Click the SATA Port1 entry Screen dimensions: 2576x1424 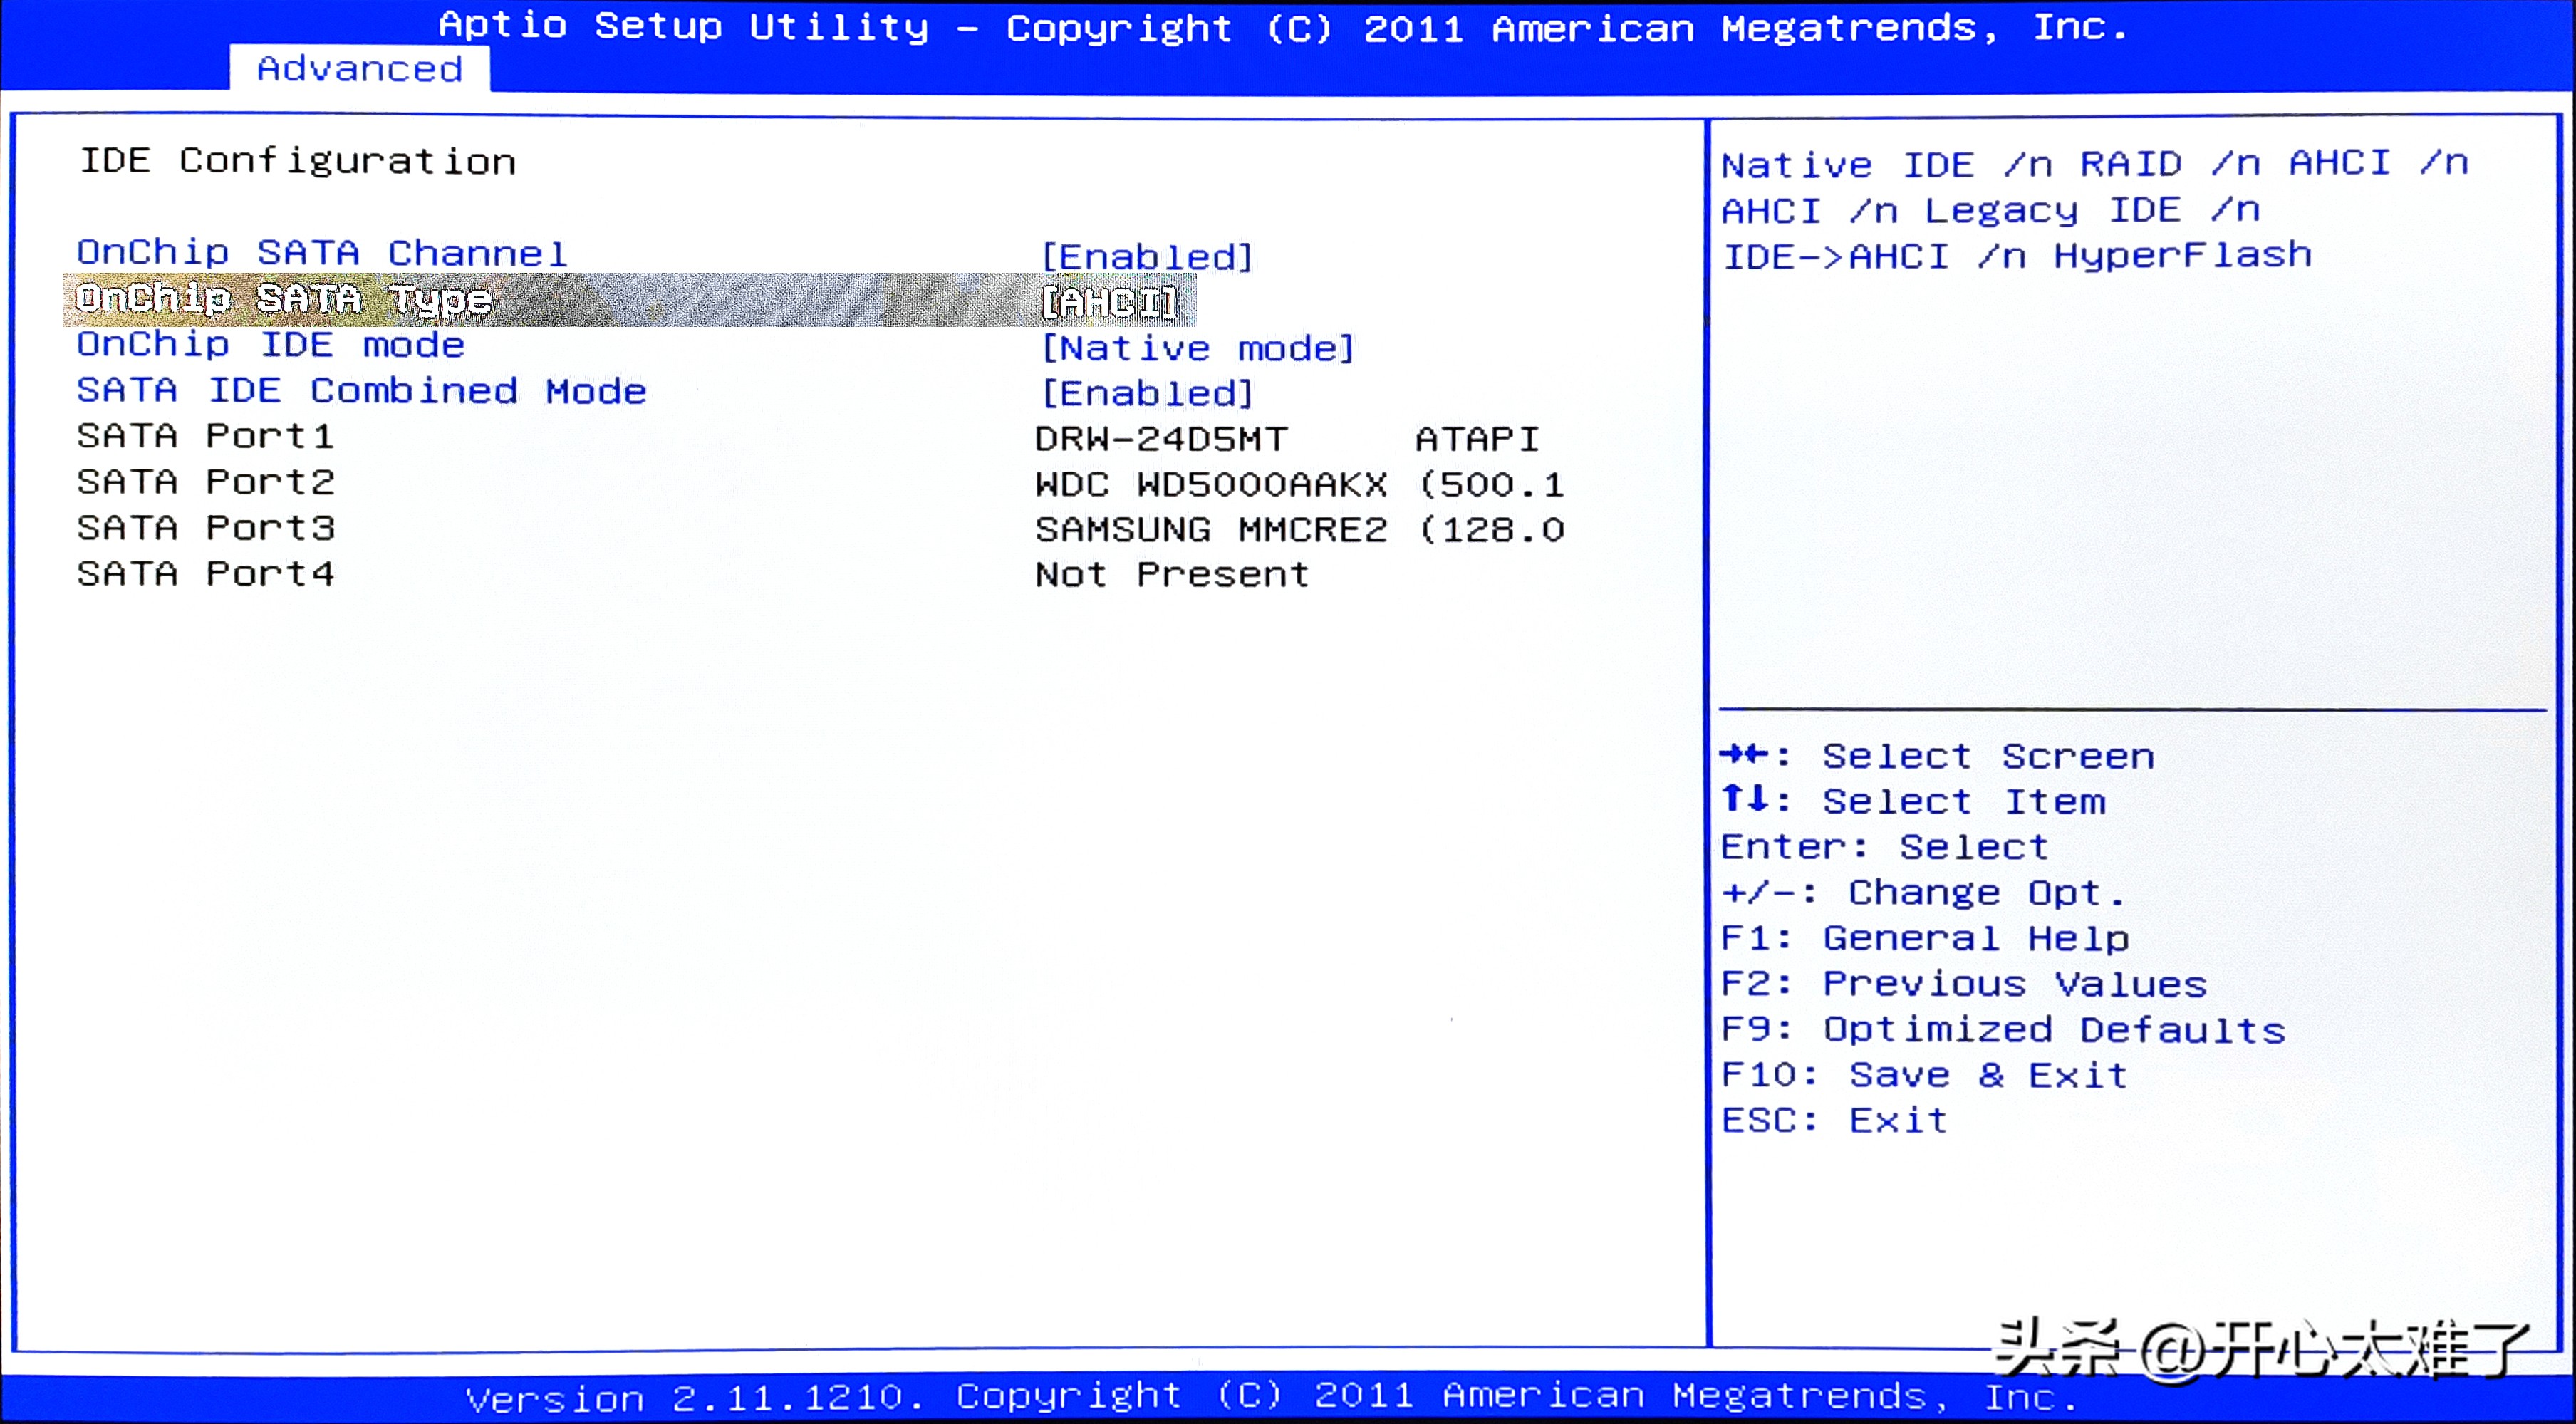(206, 437)
